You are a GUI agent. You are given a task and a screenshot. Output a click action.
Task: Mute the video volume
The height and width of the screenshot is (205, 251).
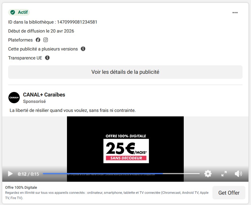pos(238,174)
